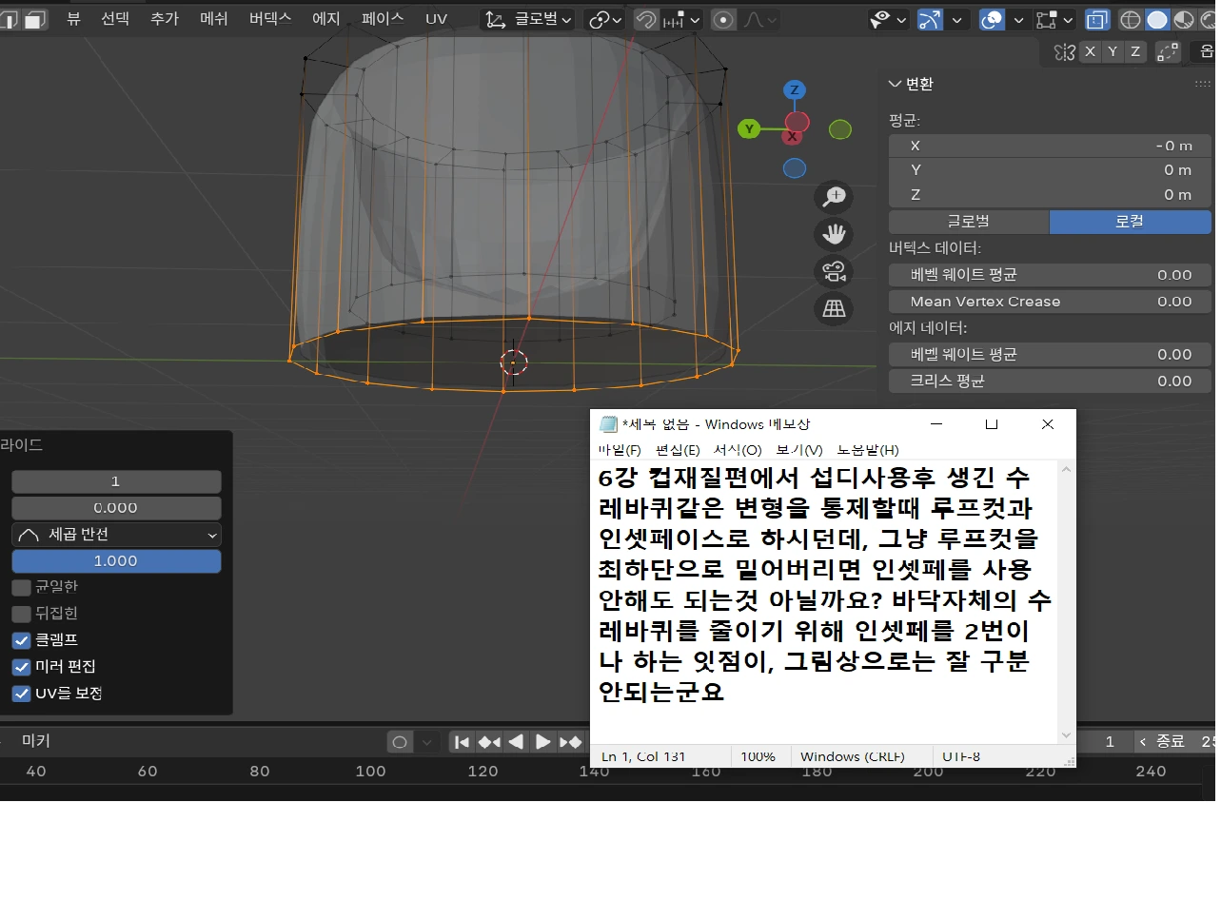Zoom the view with the magnifier icon
This screenshot has width=1221, height=920.
coord(834,197)
